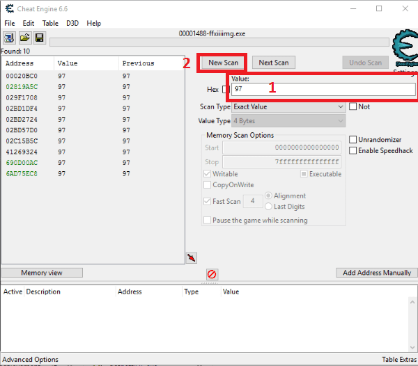Click the 00001488-ffxiiiimg.exe process label
Viewport: 418px width, 366px height.
pyautogui.click(x=212, y=34)
